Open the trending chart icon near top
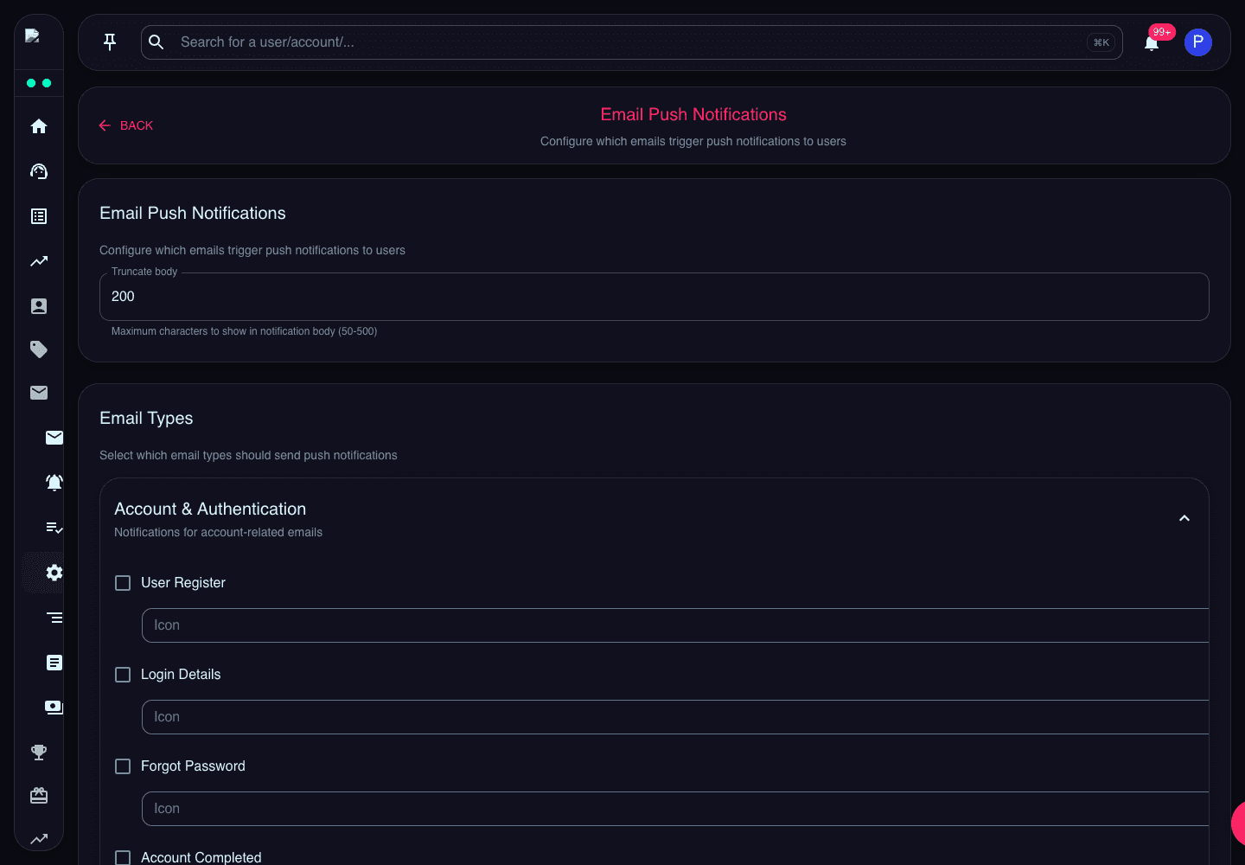Image resolution: width=1245 pixels, height=865 pixels. 39,261
